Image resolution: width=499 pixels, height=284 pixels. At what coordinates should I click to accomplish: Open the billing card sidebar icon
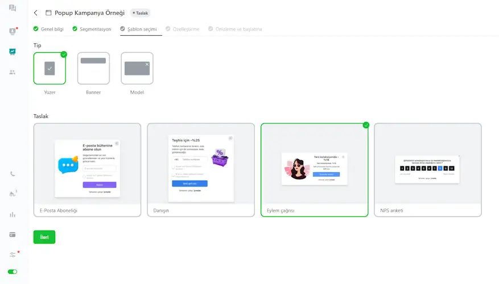coord(13,235)
